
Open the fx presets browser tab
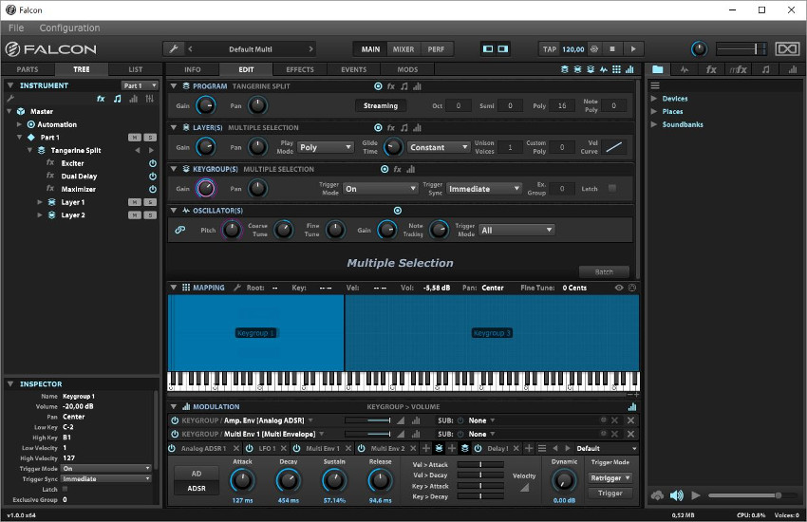711,69
